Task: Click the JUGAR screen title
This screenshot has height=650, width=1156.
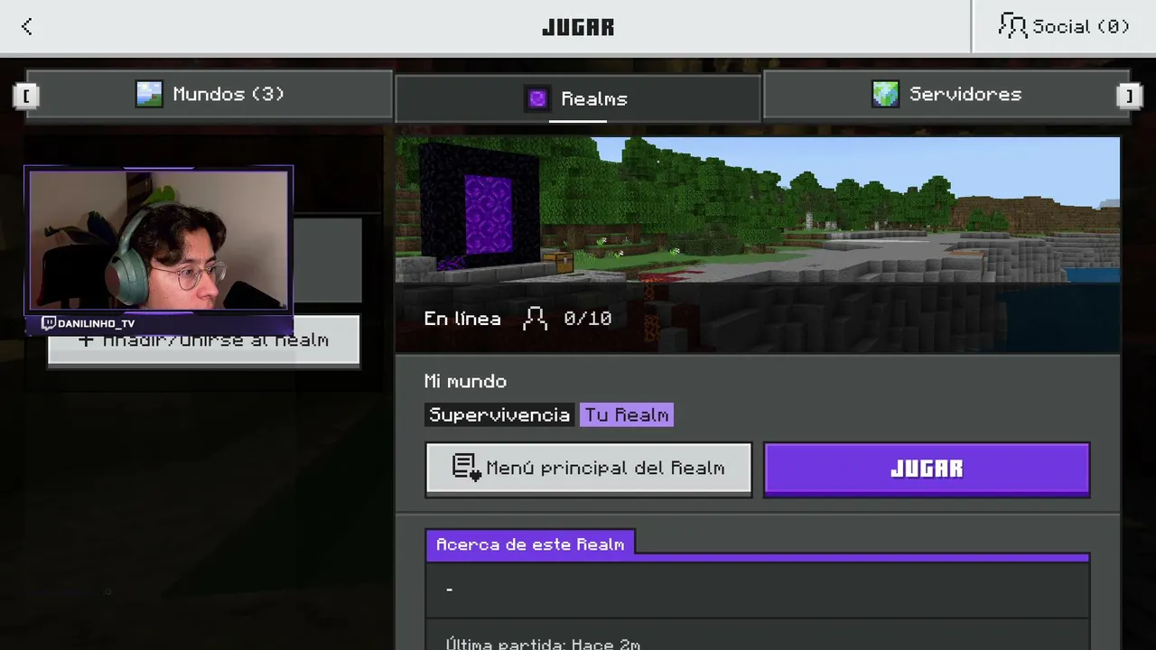Action: pyautogui.click(x=578, y=27)
